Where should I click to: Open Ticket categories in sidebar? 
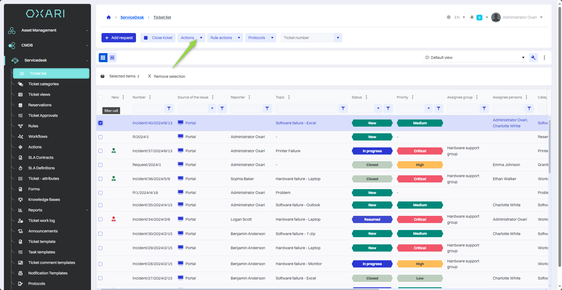[x=44, y=84]
